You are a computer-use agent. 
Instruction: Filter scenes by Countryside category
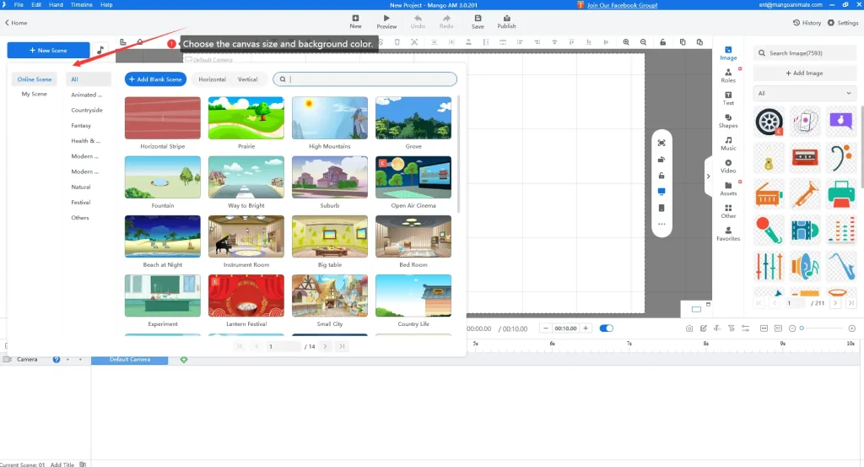[x=87, y=111]
